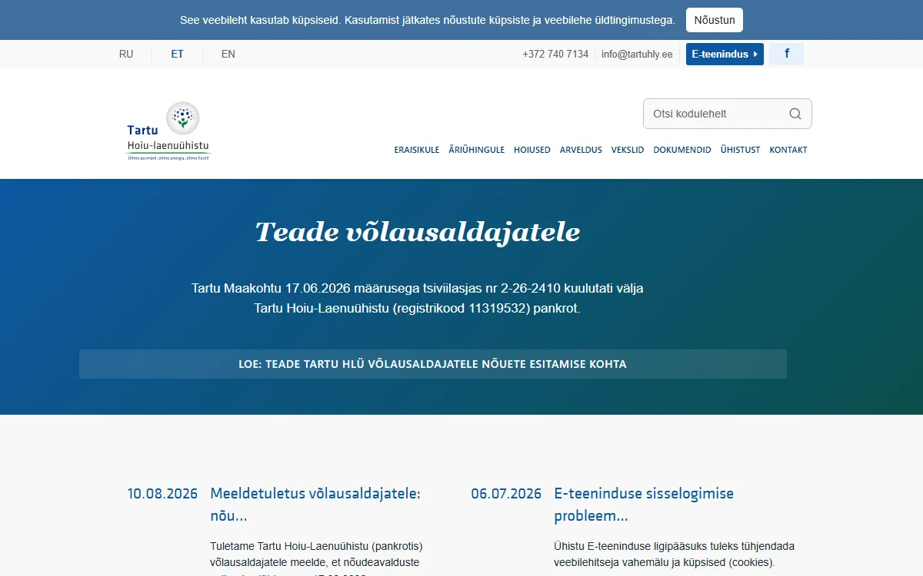
Task: Focus the Otsi kodulehelt search field
Action: point(727,114)
